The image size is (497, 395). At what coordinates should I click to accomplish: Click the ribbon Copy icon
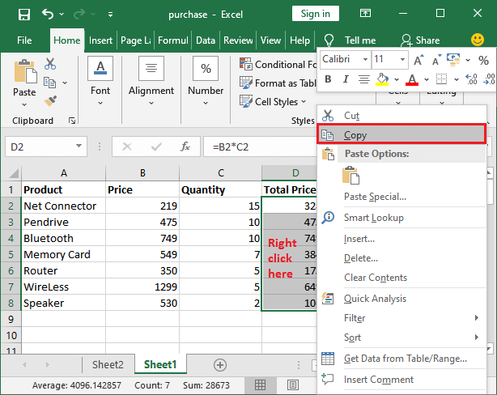pyautogui.click(x=49, y=83)
